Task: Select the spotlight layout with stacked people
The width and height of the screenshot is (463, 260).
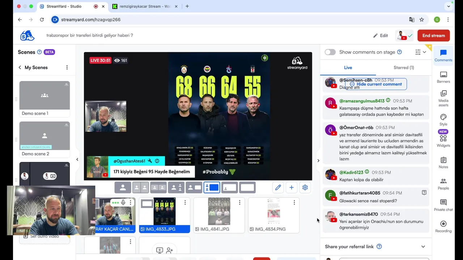Action: (176, 187)
